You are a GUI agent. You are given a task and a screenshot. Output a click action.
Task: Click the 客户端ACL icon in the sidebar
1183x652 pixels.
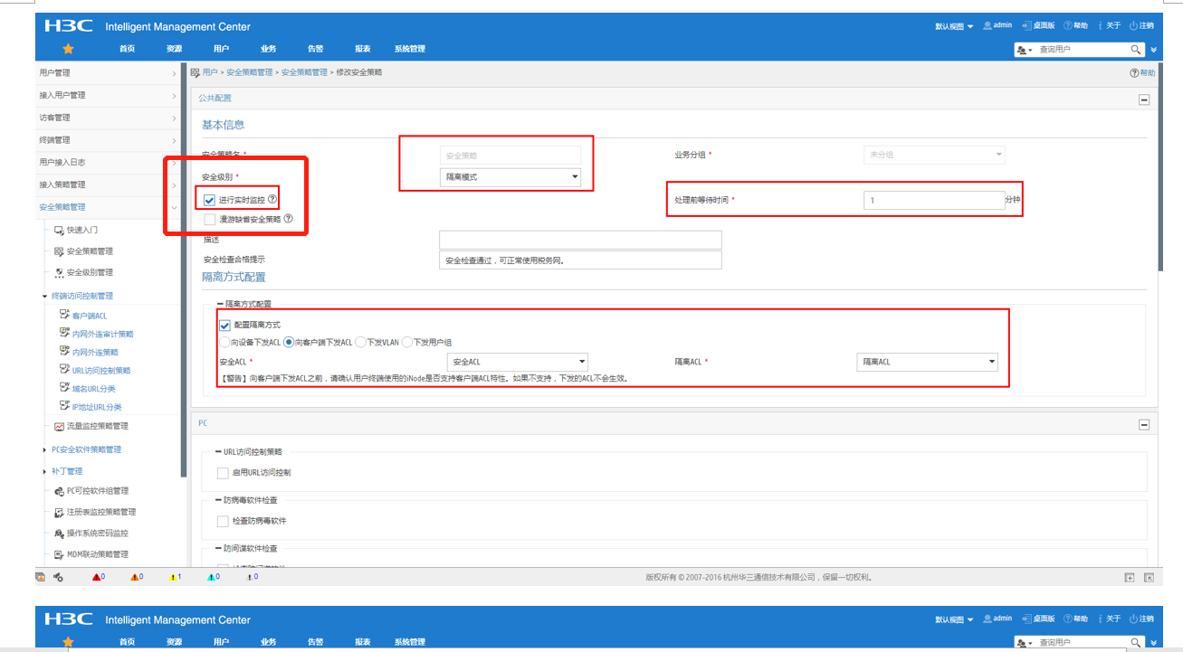64,315
